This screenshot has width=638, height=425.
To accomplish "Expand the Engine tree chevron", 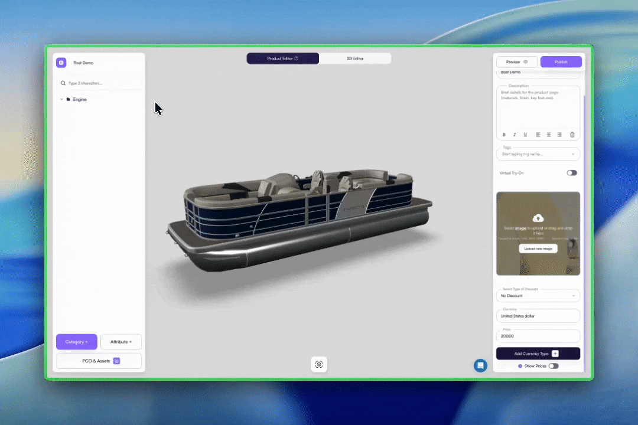I will click(61, 99).
